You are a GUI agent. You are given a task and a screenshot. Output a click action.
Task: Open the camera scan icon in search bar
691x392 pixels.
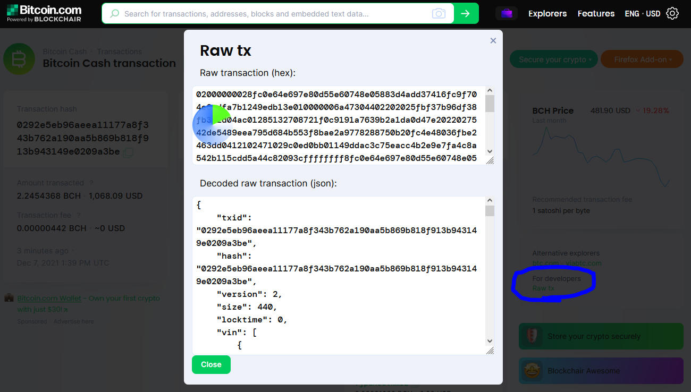point(439,13)
